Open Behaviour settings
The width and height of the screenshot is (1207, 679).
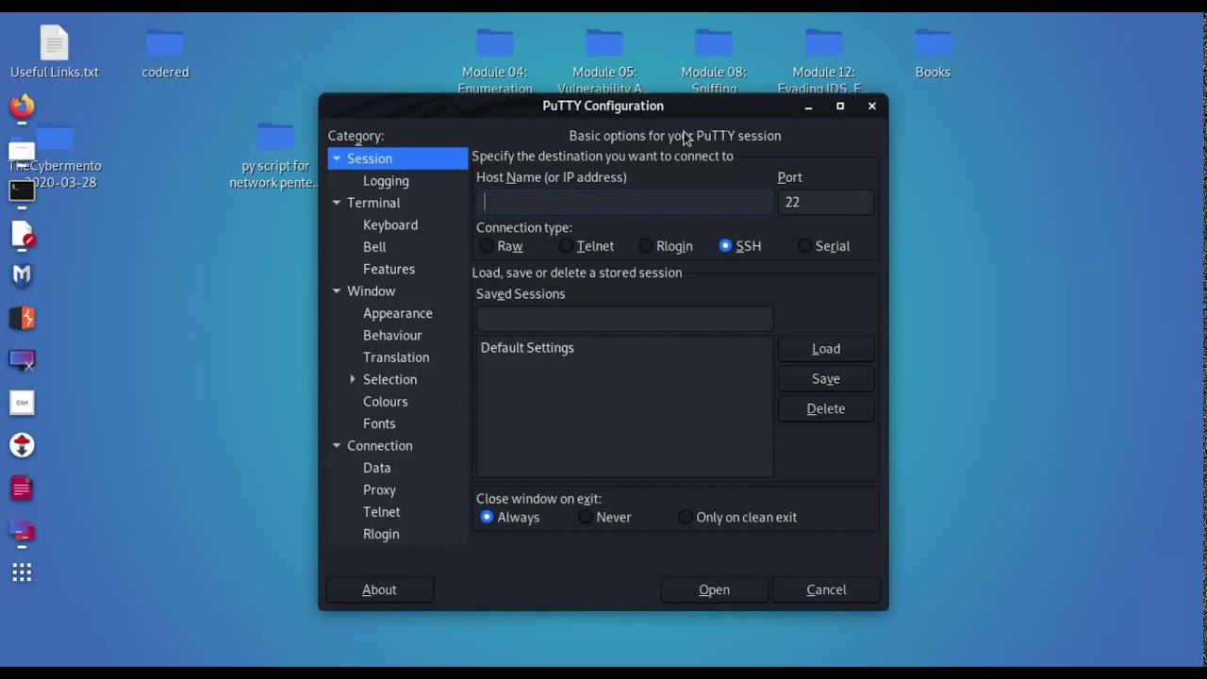pyautogui.click(x=392, y=336)
